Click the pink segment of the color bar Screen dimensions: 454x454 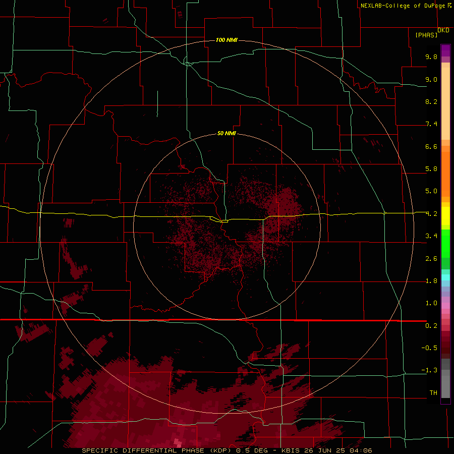point(445,306)
